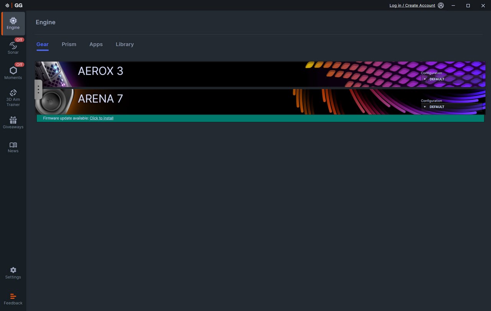Toggle the Sonar Off badge
Image resolution: width=491 pixels, height=311 pixels.
(19, 40)
